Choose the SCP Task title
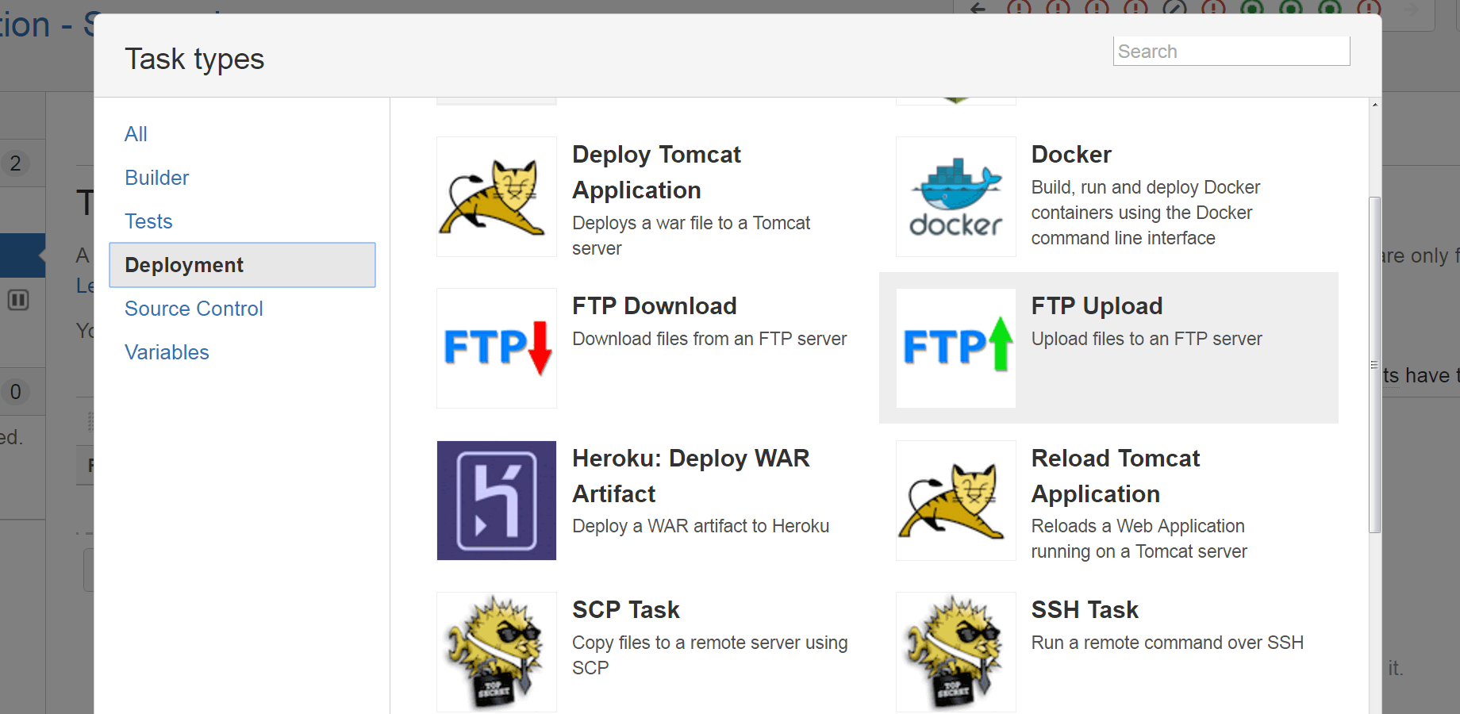This screenshot has width=1460, height=714. (626, 609)
